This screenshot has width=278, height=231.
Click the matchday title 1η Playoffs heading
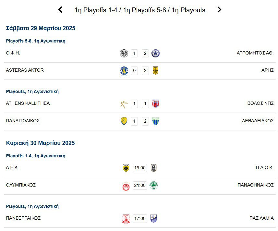pyautogui.click(x=140, y=10)
